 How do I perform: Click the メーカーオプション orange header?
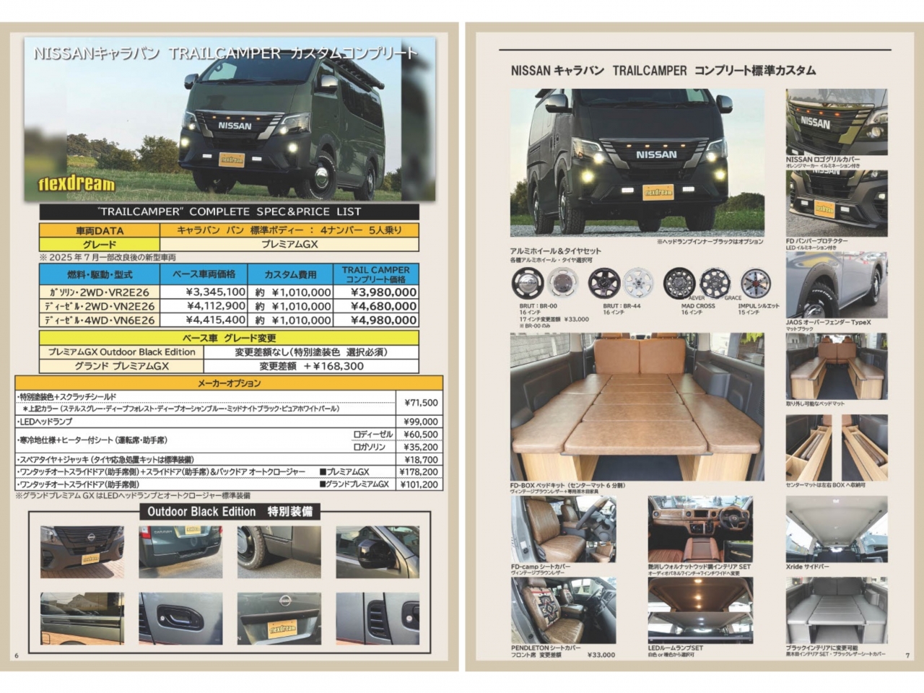click(229, 383)
